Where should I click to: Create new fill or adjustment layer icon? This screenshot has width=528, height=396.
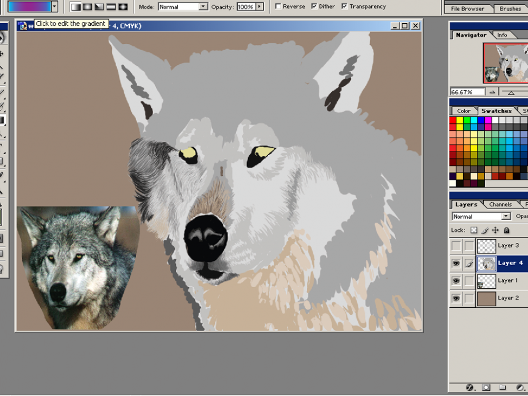pyautogui.click(x=520, y=388)
